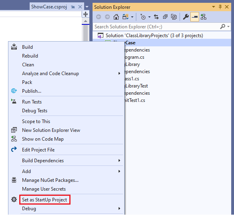234x215 pixels.
Task: Select the Class1.cs file in Solution Explorer
Action: [x=132, y=79]
